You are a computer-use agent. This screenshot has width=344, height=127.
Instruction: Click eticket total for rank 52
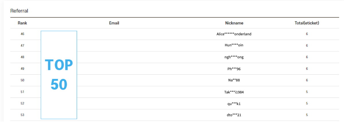click(307, 103)
